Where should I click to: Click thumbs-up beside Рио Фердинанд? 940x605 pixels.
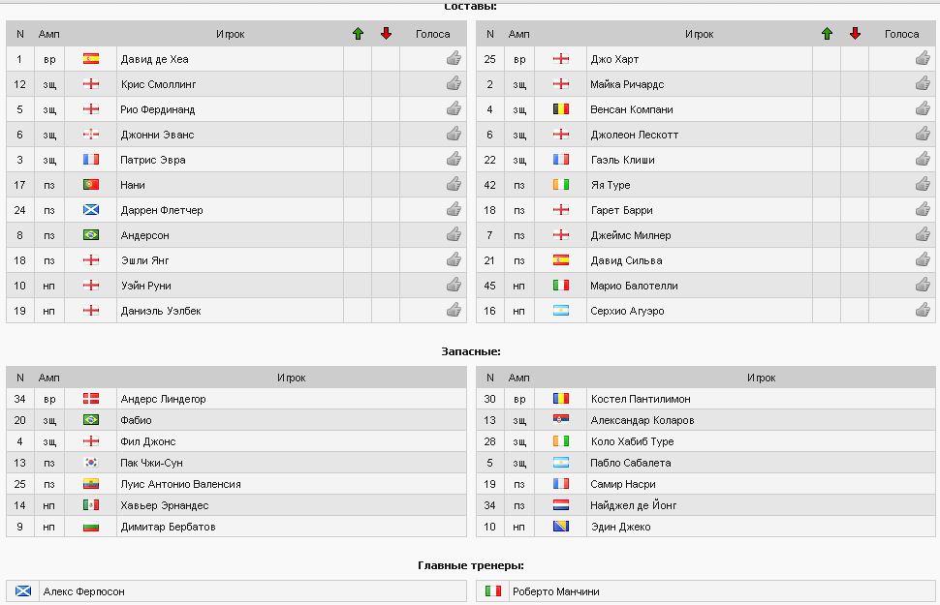click(453, 109)
